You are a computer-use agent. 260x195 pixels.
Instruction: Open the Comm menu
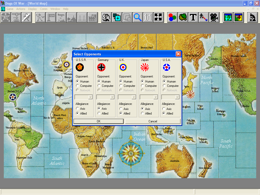coord(44,9)
